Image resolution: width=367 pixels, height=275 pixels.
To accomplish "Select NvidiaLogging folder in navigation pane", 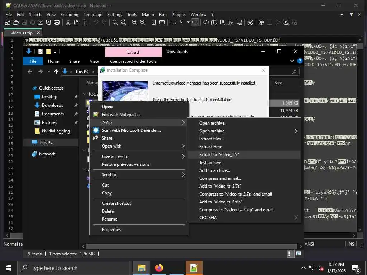I will click(56, 131).
